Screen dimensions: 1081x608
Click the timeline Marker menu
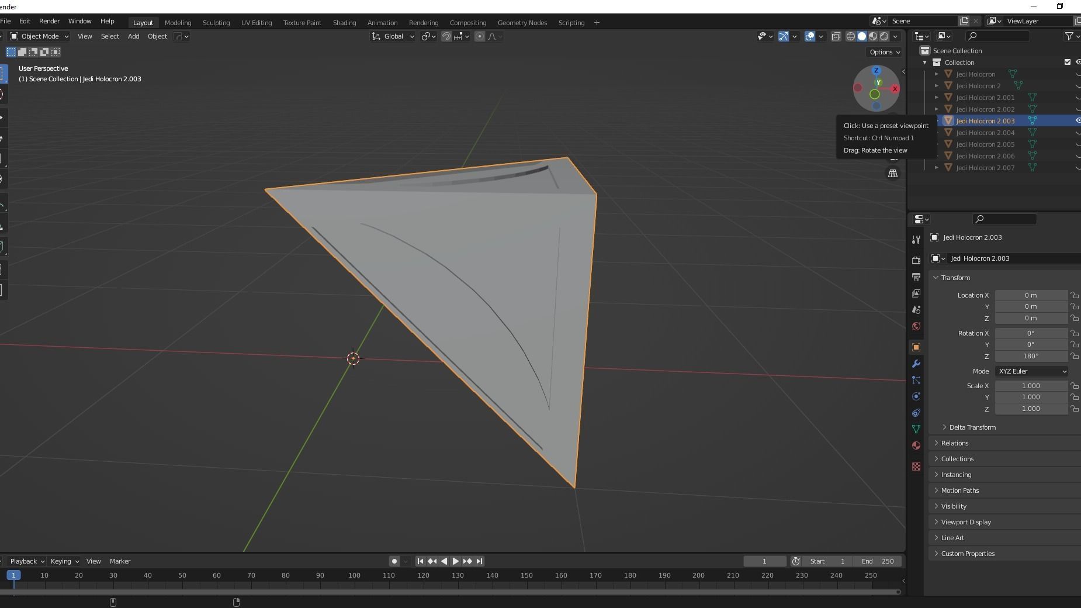[x=120, y=561]
